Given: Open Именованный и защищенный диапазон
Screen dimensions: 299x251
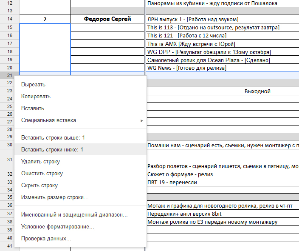Looking at the screenshot, I should 80,215.
